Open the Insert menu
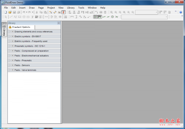This screenshot has width=185, height=129. pyautogui.click(x=22, y=8)
